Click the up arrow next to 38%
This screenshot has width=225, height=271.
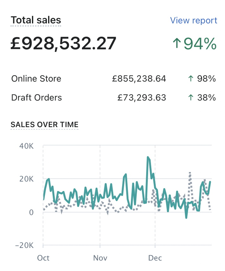[x=191, y=98]
